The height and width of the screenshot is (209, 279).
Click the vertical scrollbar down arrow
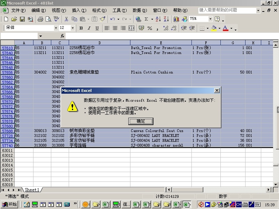point(276,185)
